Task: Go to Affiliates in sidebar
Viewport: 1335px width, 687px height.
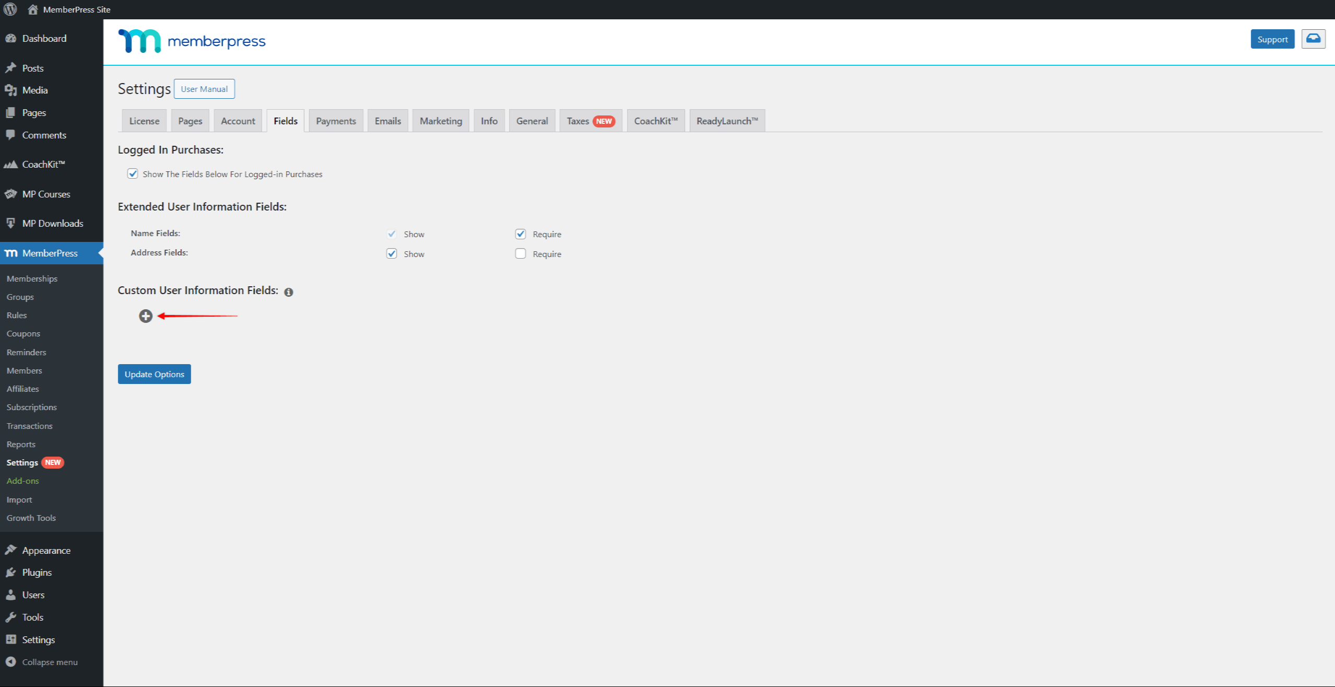Action: pyautogui.click(x=22, y=389)
